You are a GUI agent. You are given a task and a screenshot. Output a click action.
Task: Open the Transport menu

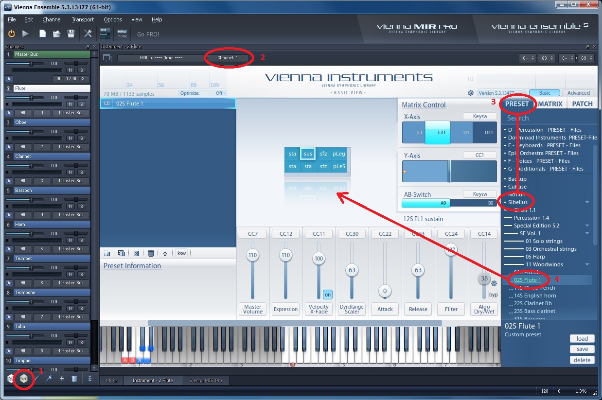tap(83, 19)
